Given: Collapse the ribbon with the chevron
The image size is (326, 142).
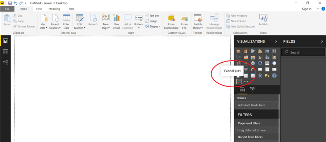Looking at the screenshot, I should click(x=318, y=9).
